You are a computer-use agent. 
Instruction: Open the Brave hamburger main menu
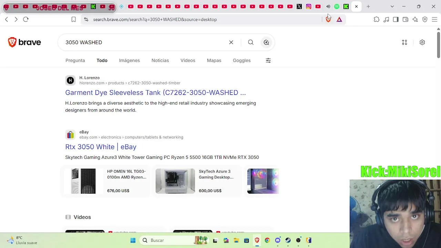pyautogui.click(x=434, y=20)
